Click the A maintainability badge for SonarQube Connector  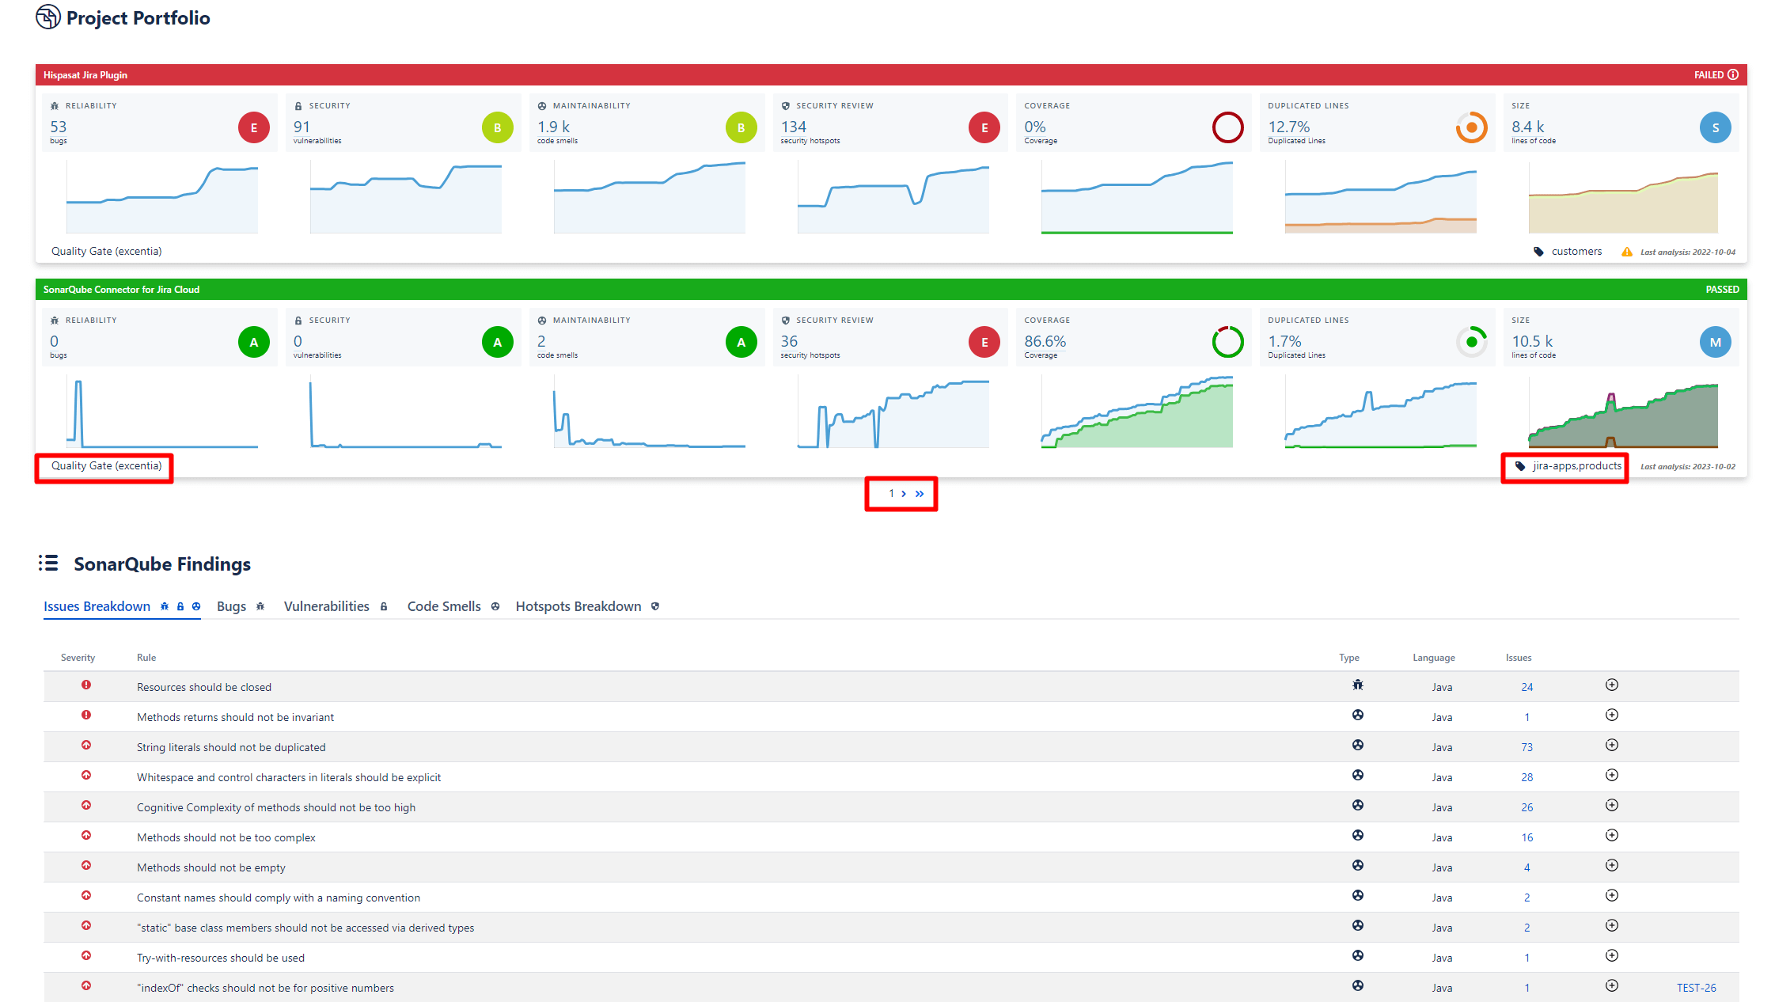741,342
